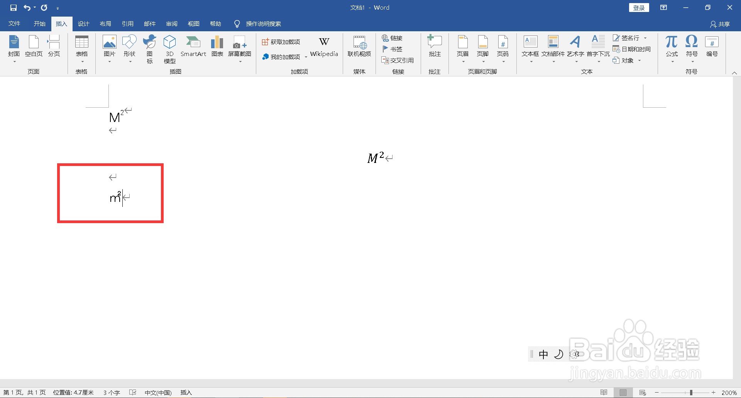The width and height of the screenshot is (741, 398).
Task: Insert an equation (公式)
Action: 672,49
